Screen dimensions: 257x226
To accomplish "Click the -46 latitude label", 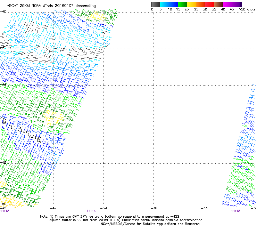I will [x=3, y=123].
